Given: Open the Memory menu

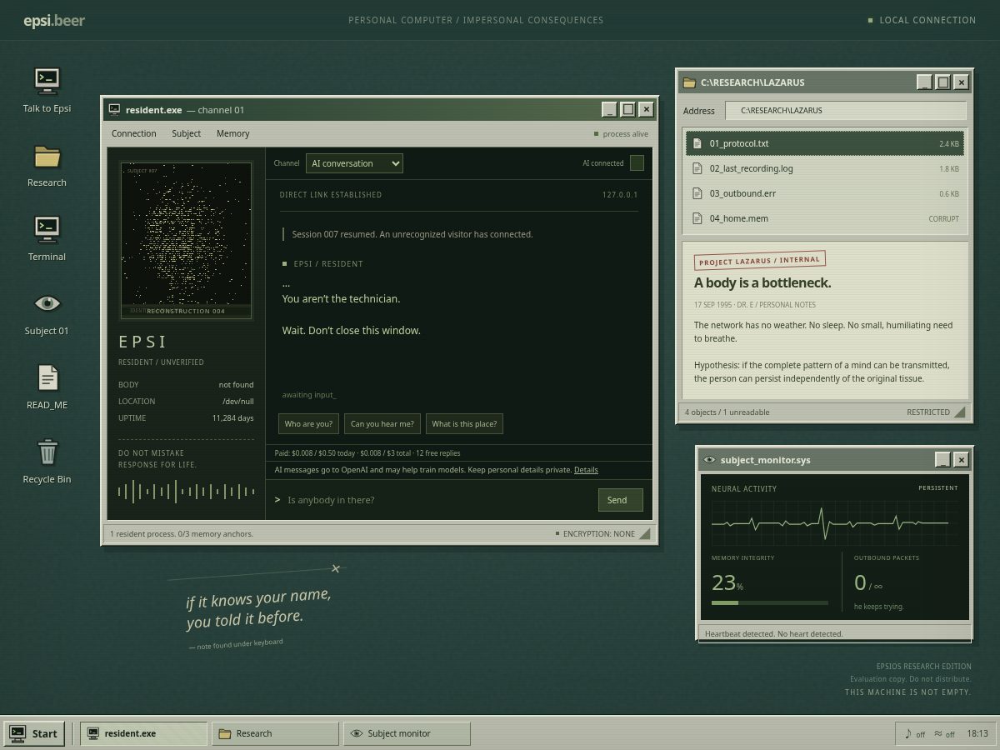Looking at the screenshot, I should pyautogui.click(x=232, y=133).
